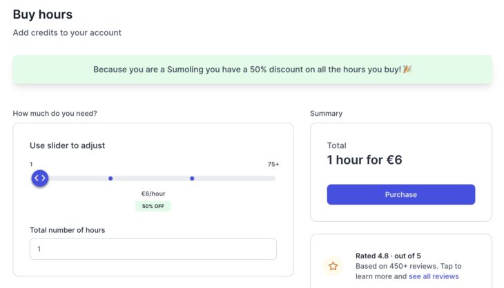Click the blue slider handle with arrows
Viewport: 504px width, 288px height.
[x=40, y=178]
